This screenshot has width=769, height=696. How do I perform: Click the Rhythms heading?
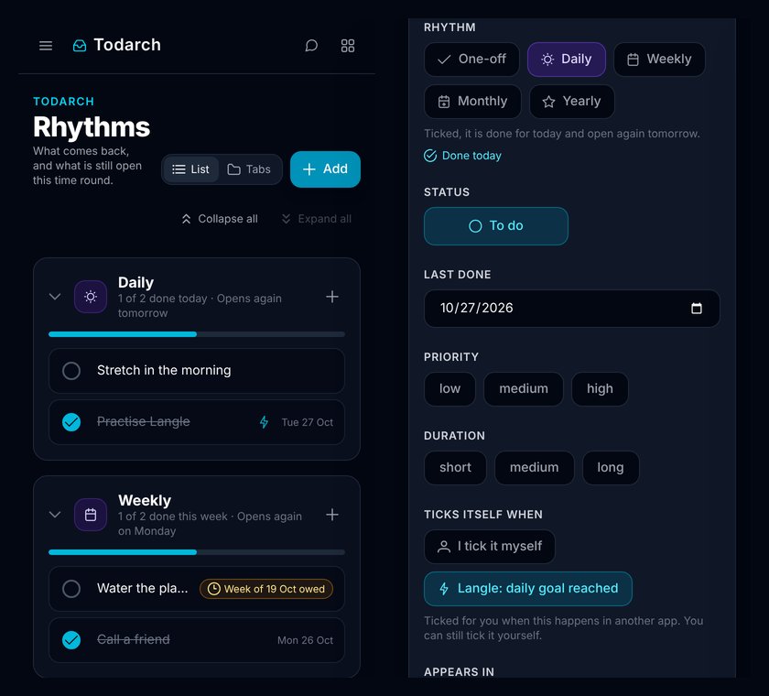click(92, 127)
